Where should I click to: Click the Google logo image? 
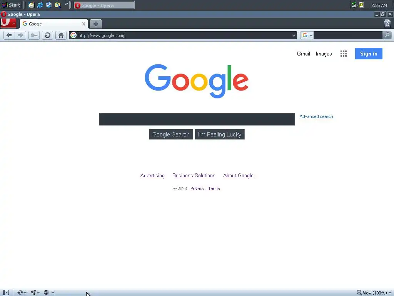pyautogui.click(x=197, y=81)
